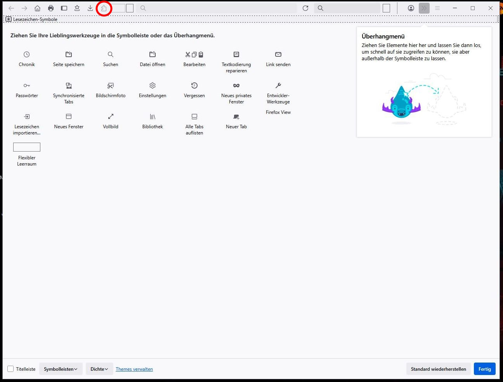Select the downloads arrow icon in the toolbar

(x=90, y=8)
